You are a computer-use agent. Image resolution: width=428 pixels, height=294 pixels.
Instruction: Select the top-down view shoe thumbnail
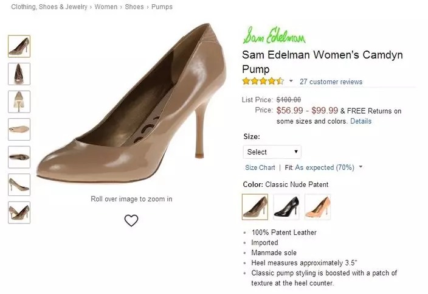coord(19,129)
